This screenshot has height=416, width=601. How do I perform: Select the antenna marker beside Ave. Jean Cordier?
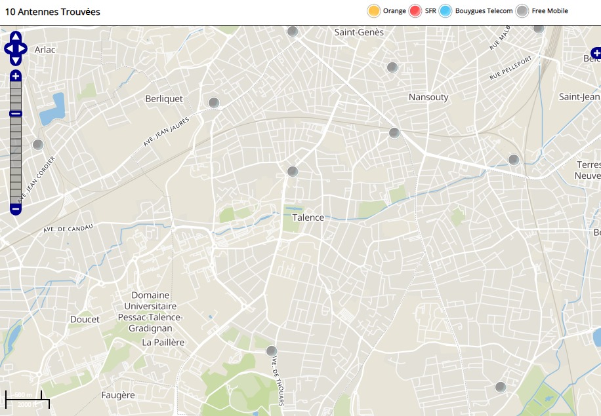coord(38,145)
